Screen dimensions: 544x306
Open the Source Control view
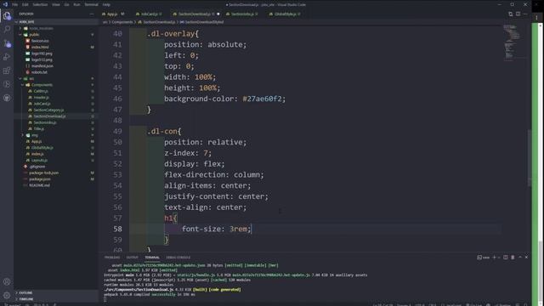(x=7, y=43)
